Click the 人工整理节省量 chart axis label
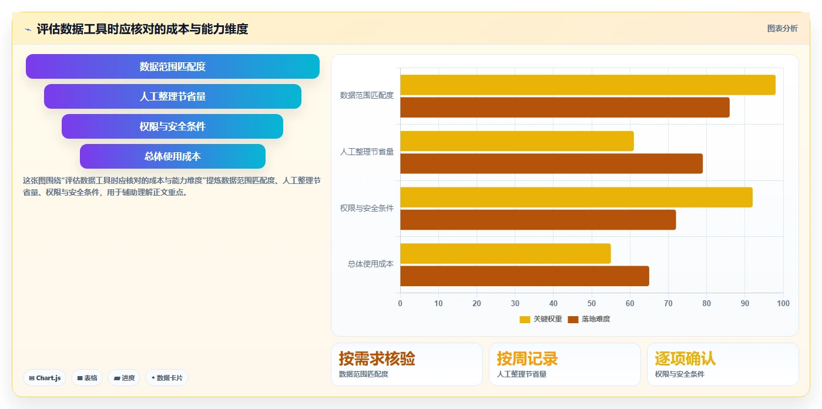 tap(367, 152)
